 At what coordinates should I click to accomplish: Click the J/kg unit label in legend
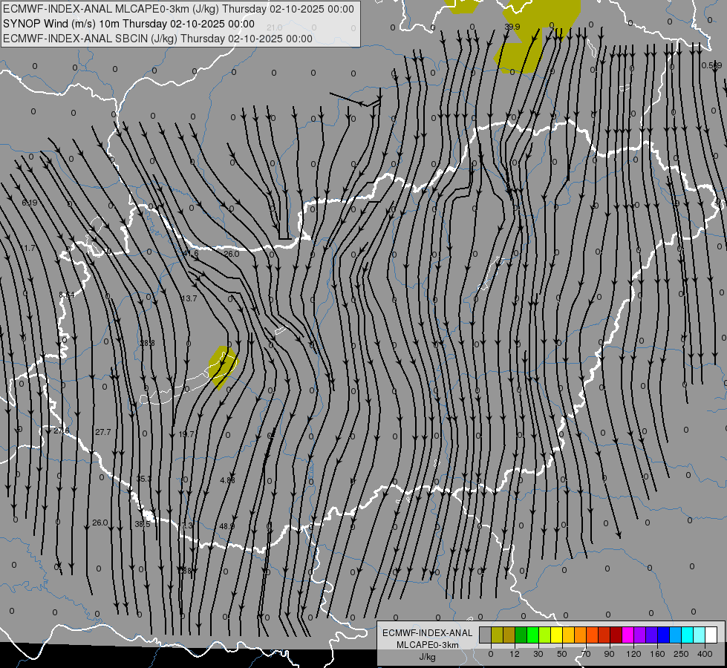pos(428,657)
